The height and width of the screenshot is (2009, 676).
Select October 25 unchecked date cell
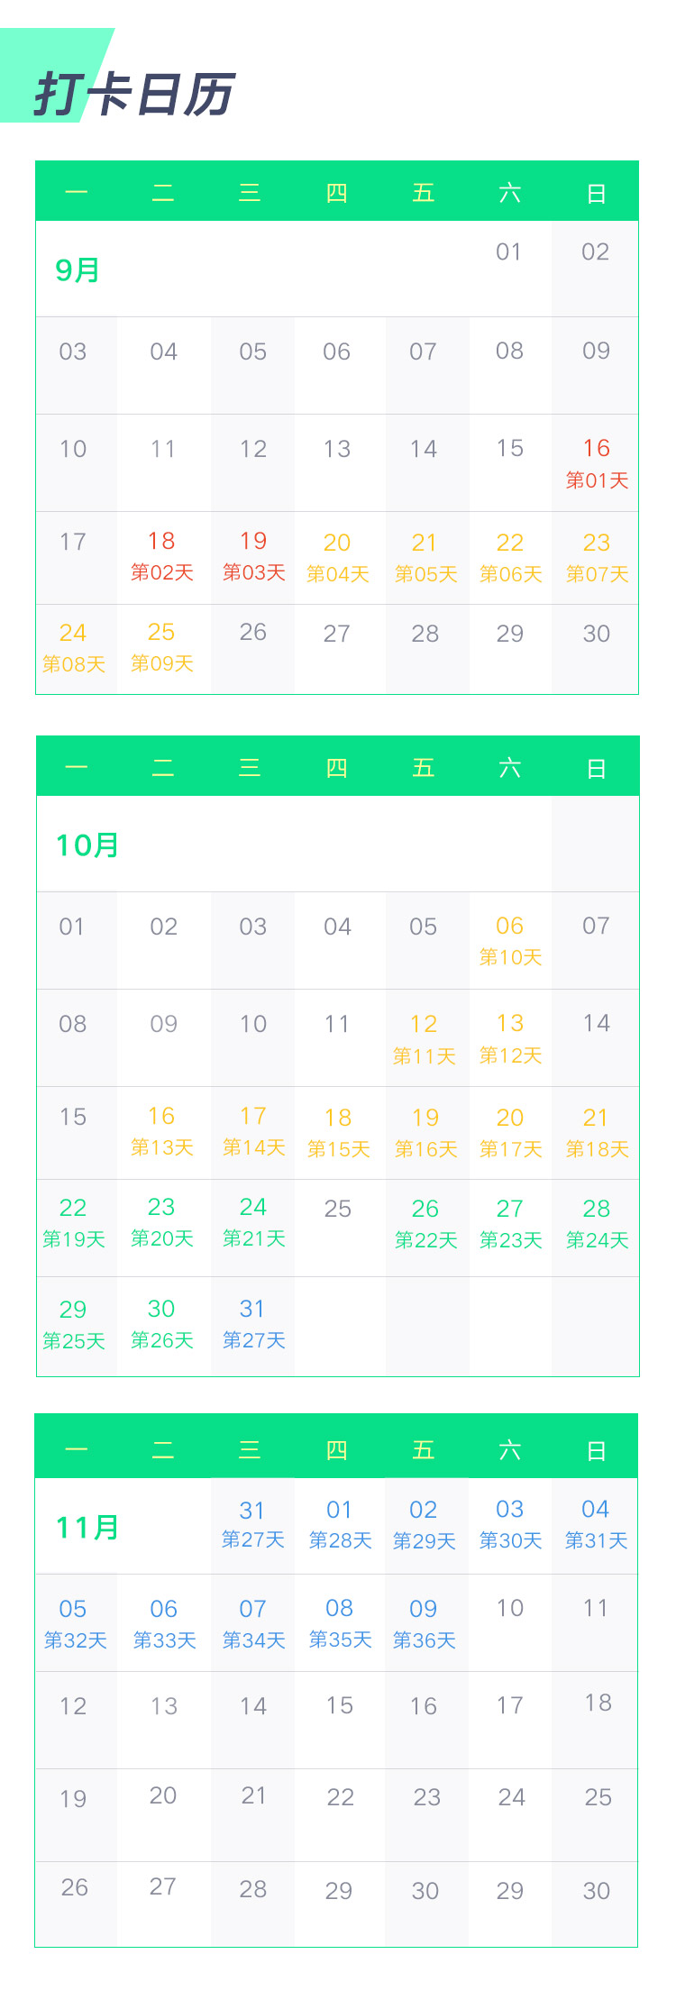tap(337, 1209)
